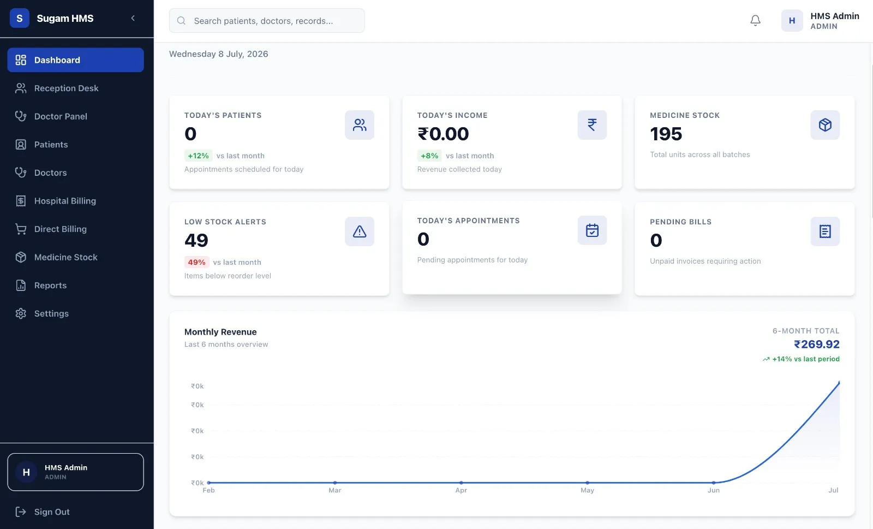Open the Medicine Stock page
Viewport: 873px width, 529px height.
[x=76, y=257]
